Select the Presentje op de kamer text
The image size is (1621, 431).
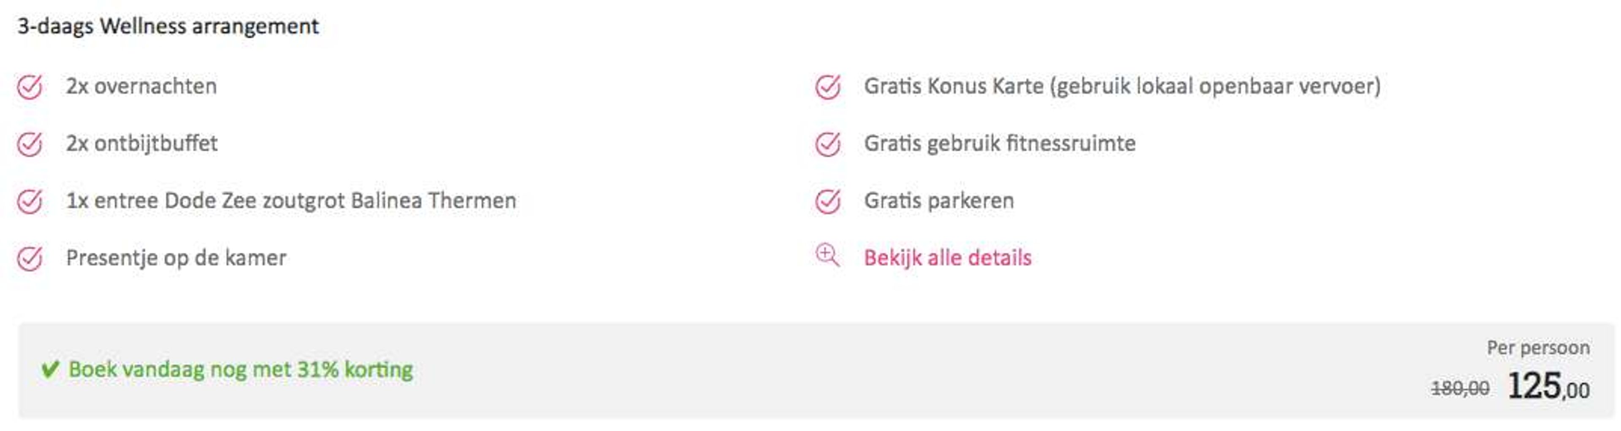tap(176, 258)
